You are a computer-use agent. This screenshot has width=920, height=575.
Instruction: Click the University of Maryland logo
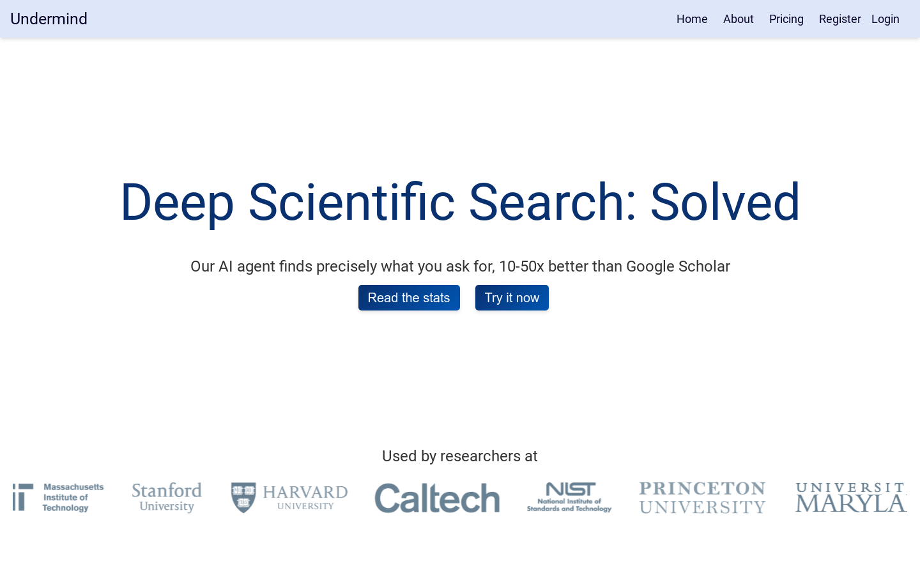pyautogui.click(x=851, y=498)
